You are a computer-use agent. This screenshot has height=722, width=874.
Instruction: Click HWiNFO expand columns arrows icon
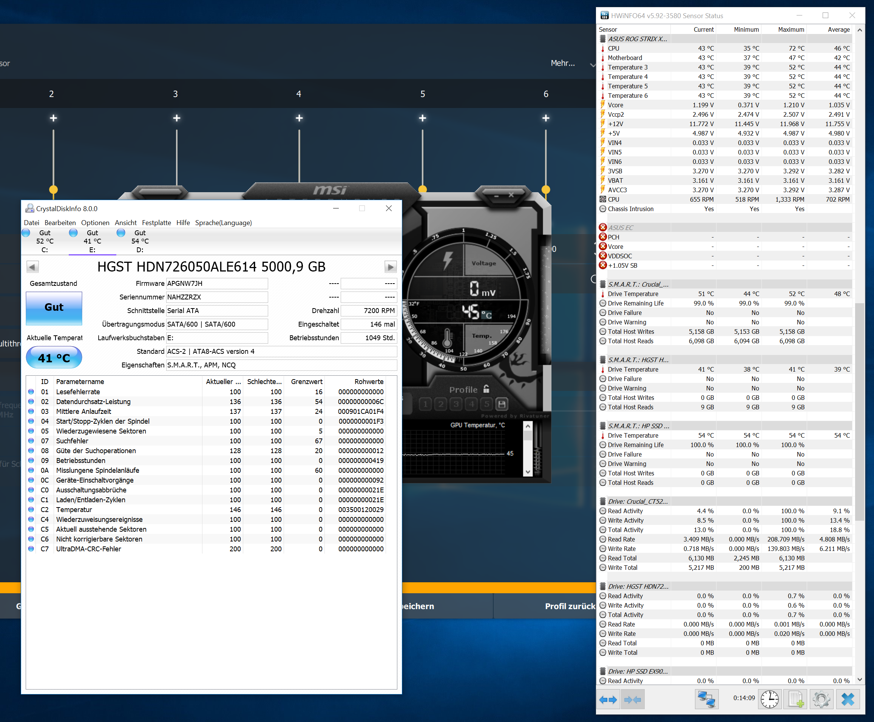click(x=608, y=700)
